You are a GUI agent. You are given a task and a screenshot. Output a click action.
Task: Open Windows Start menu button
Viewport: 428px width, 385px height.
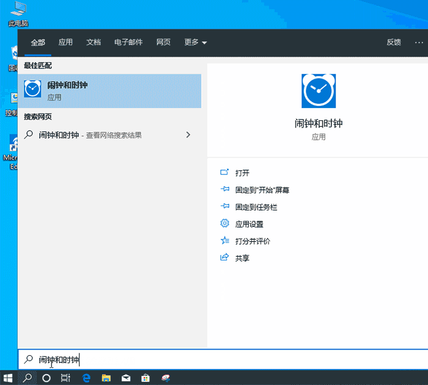click(x=9, y=378)
